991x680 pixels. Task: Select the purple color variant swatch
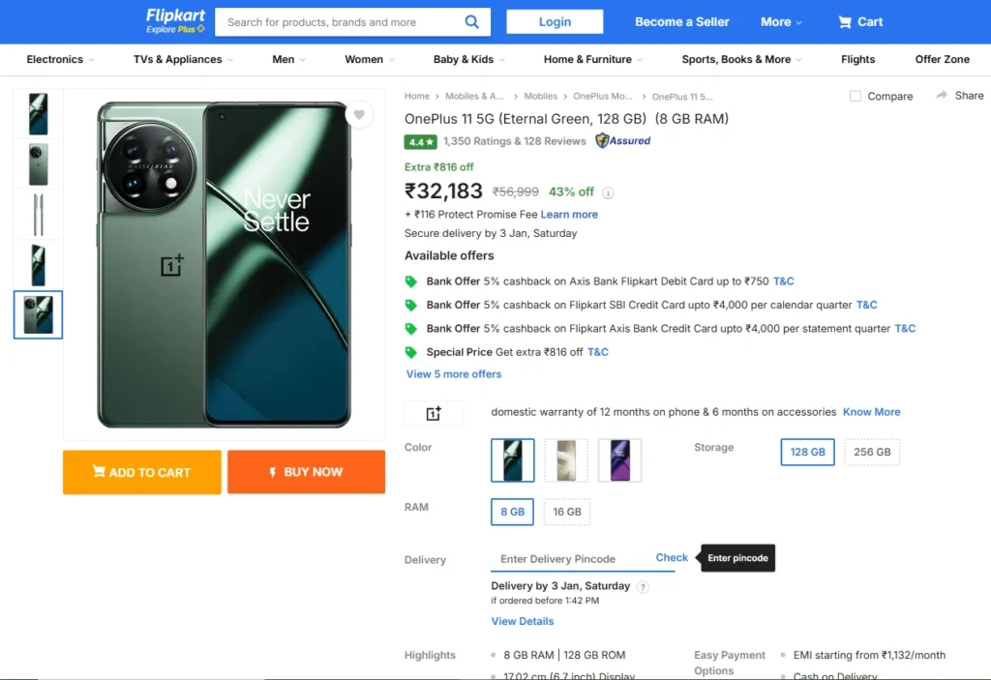[619, 459]
